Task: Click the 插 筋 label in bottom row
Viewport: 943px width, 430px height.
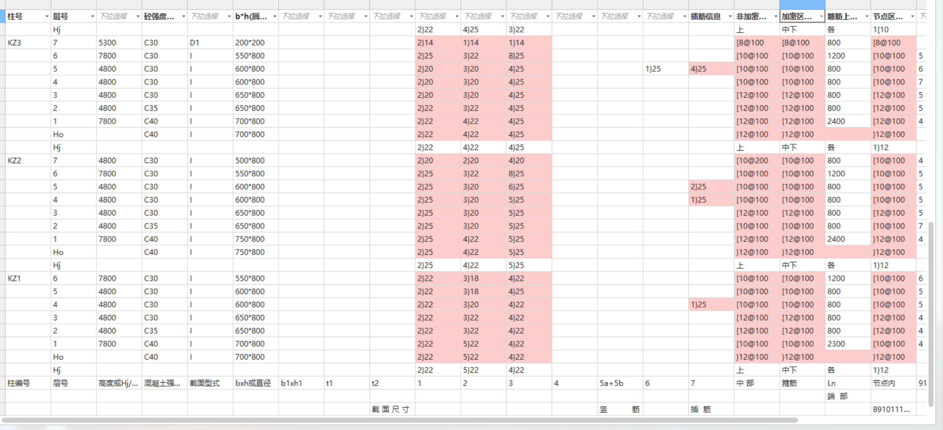Action: pos(711,409)
